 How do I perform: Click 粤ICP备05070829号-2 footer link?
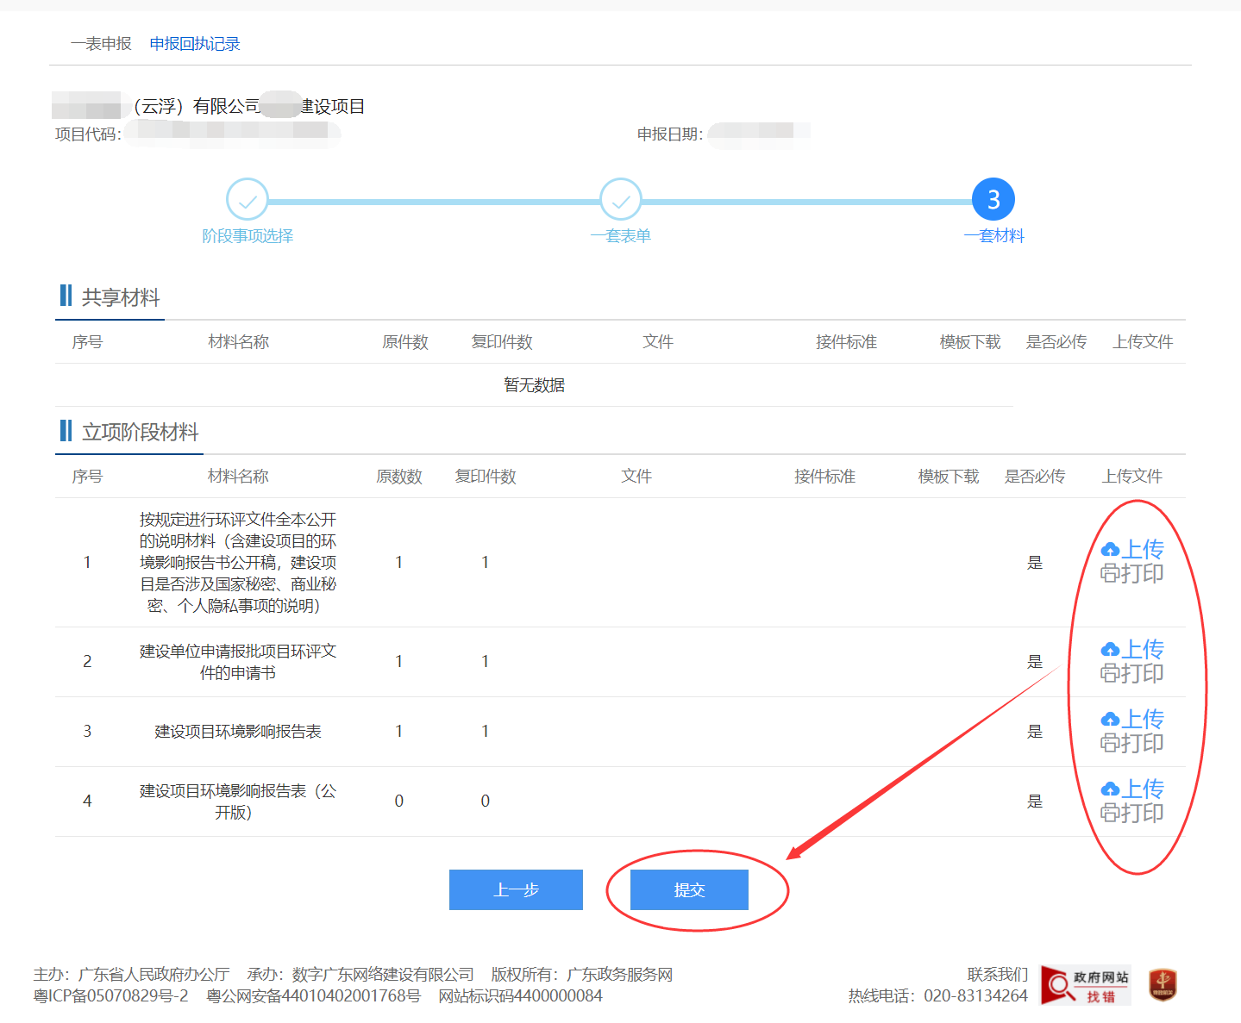click(110, 996)
